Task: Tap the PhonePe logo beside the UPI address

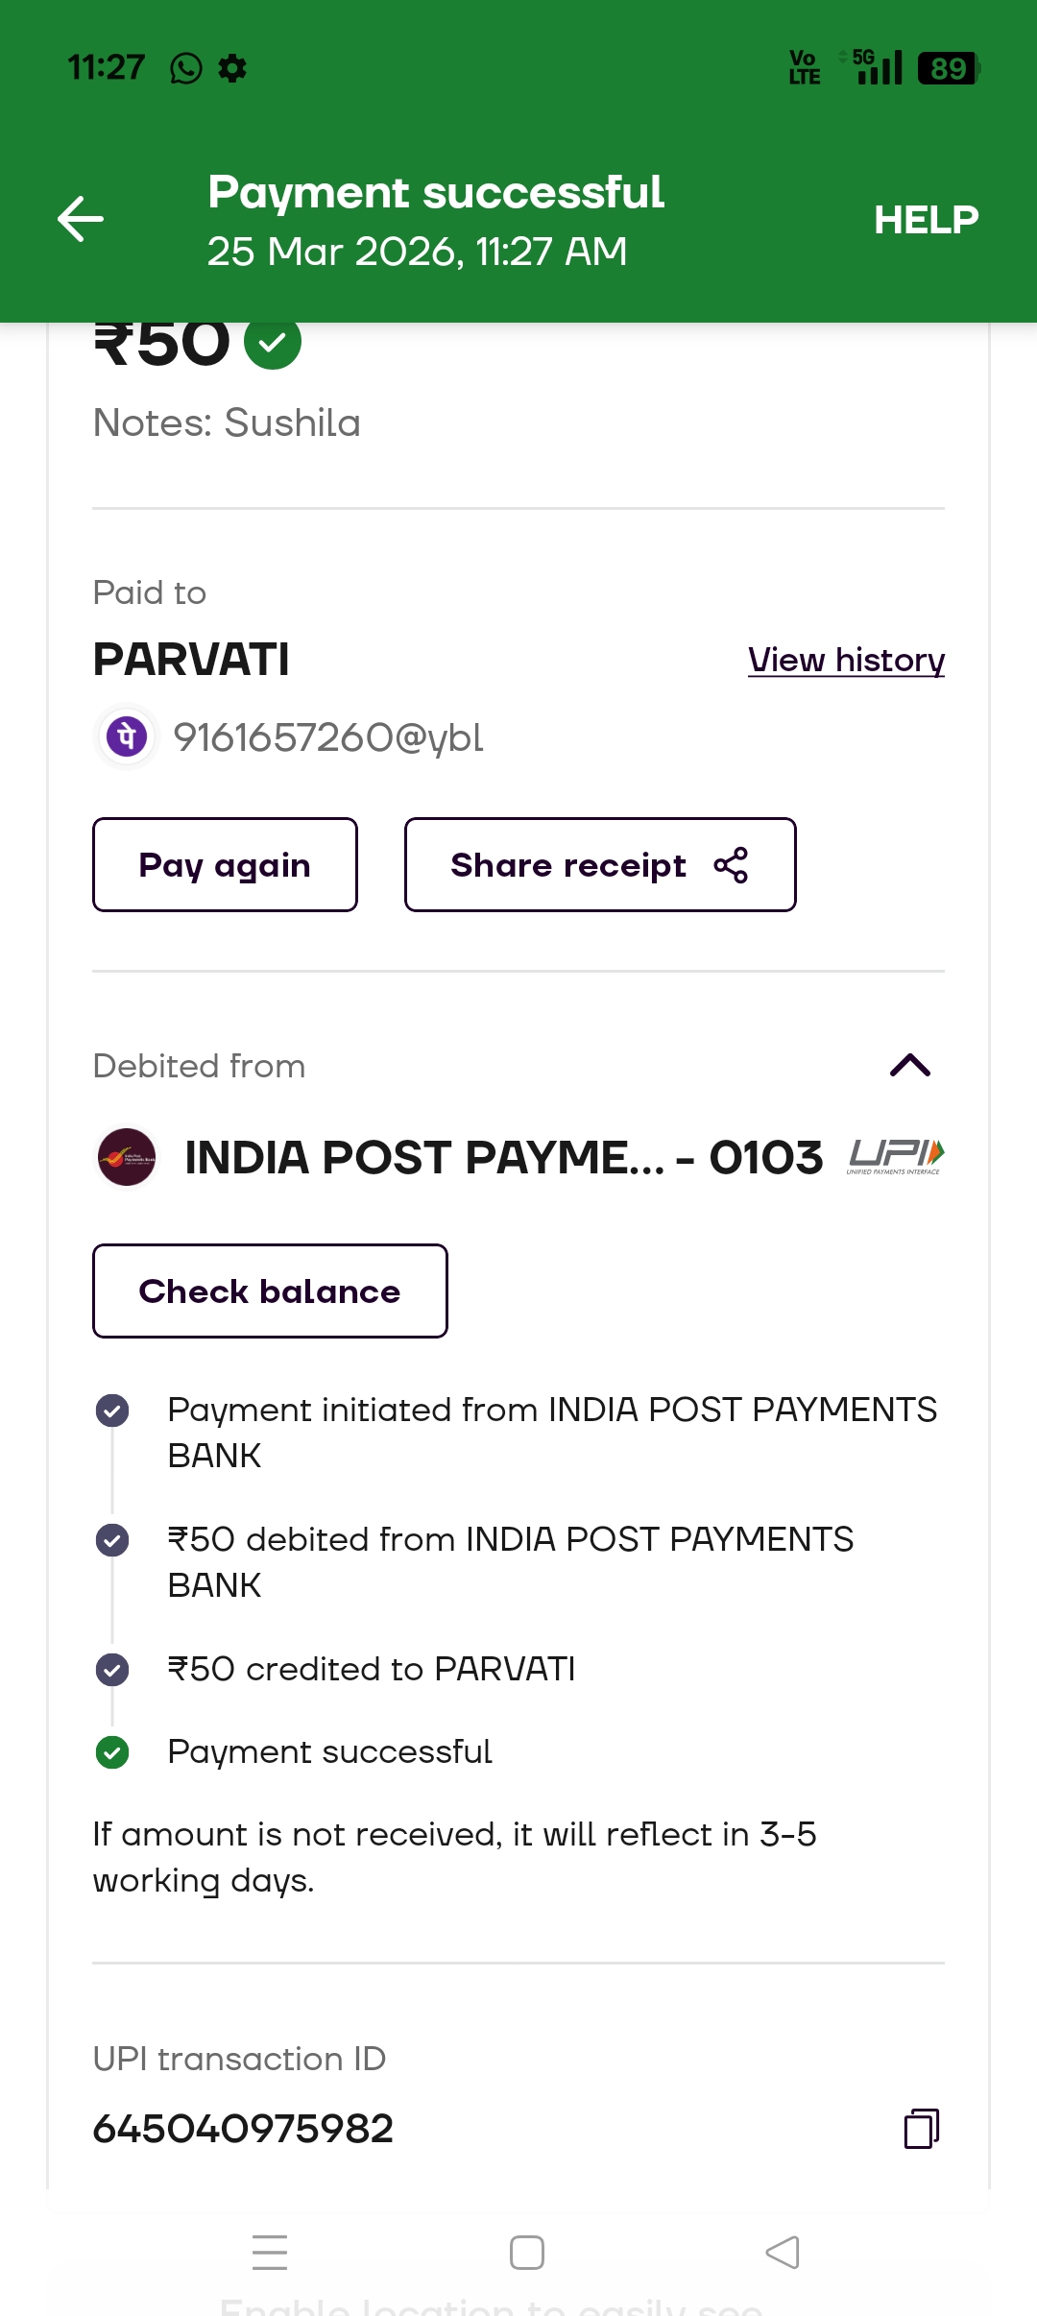Action: pos(127,737)
